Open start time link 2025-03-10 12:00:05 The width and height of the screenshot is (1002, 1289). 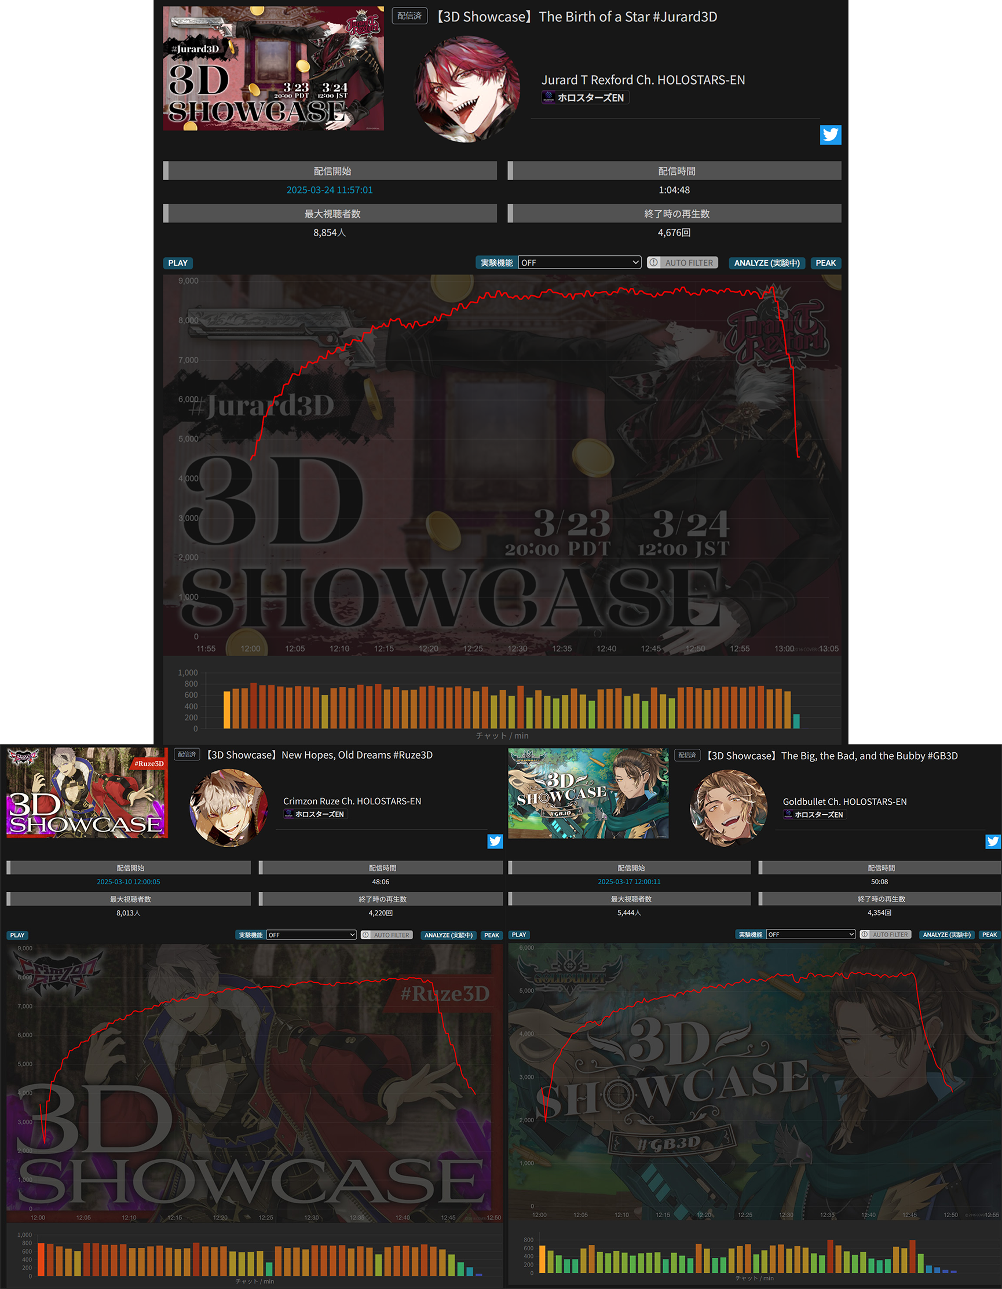coord(128,882)
